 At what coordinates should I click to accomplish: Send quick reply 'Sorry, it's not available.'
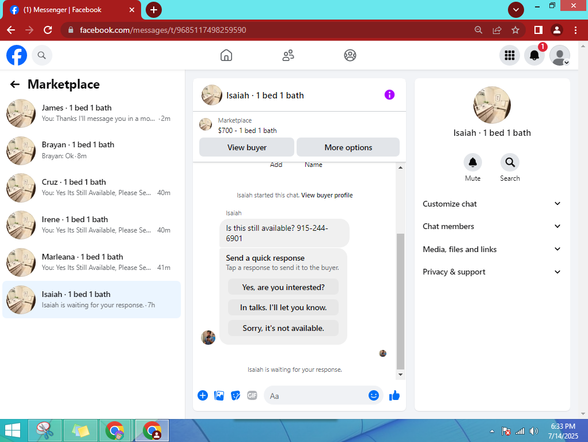point(283,328)
